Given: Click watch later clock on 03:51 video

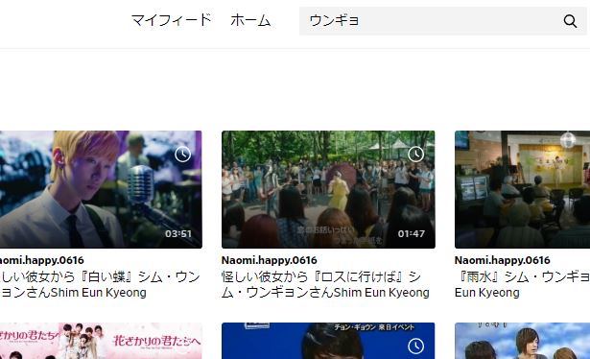Looking at the screenshot, I should tap(183, 154).
